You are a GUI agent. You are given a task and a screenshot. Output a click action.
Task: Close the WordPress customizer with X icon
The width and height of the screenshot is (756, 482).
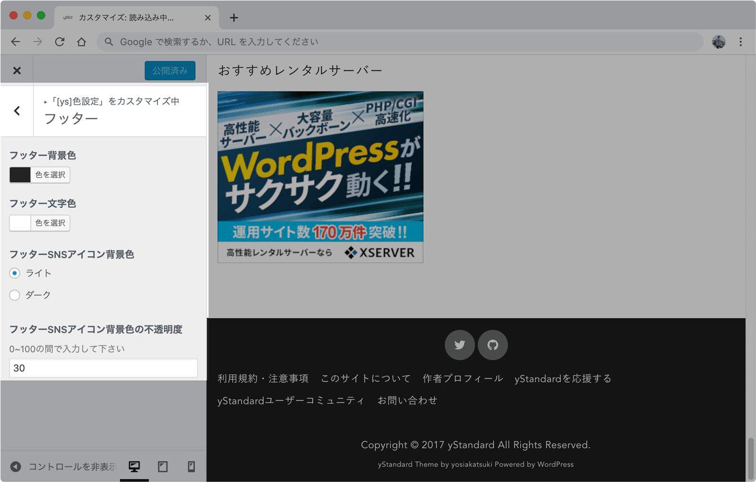17,70
